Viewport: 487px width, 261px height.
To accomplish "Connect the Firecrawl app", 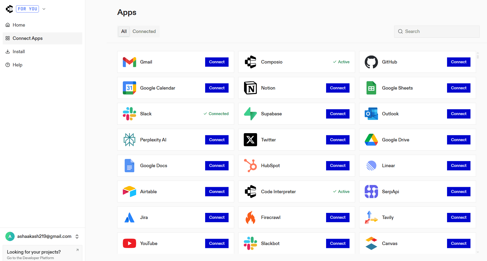I will click(x=338, y=217).
